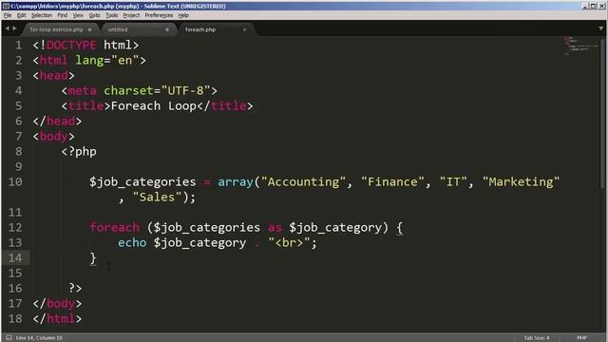Screen dimensions: 608x342
Task: Open the Edit menu
Action: 21,15
